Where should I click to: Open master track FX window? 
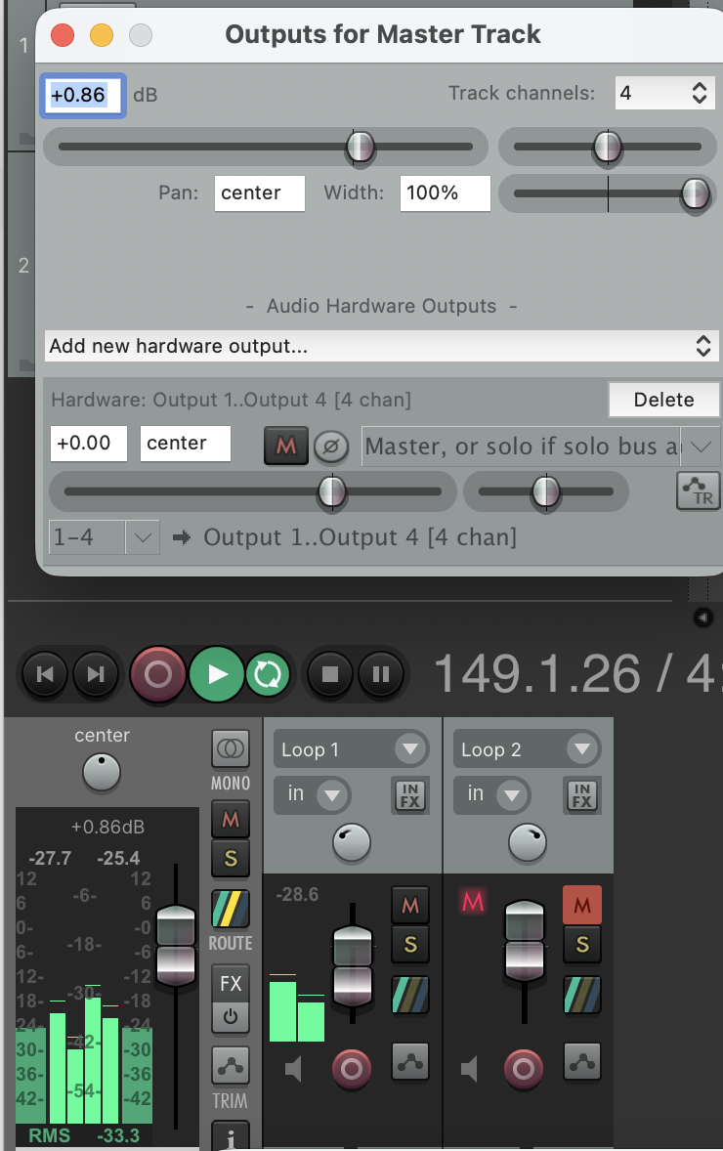[231, 983]
